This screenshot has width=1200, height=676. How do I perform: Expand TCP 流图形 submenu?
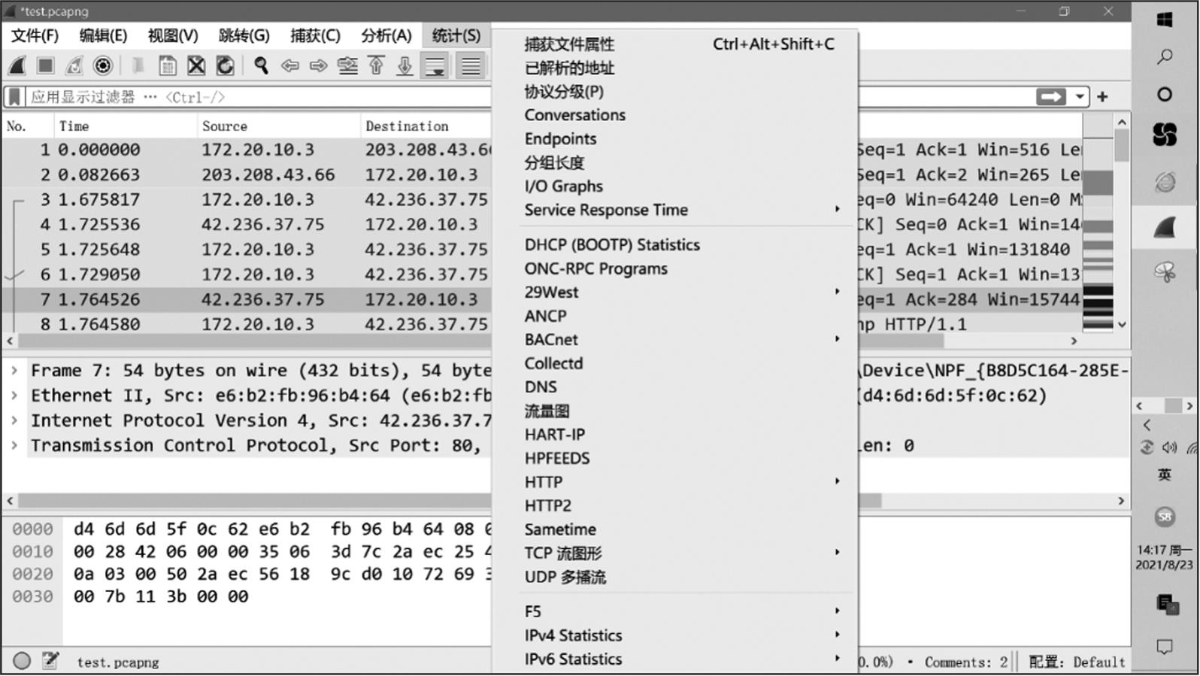(674, 553)
